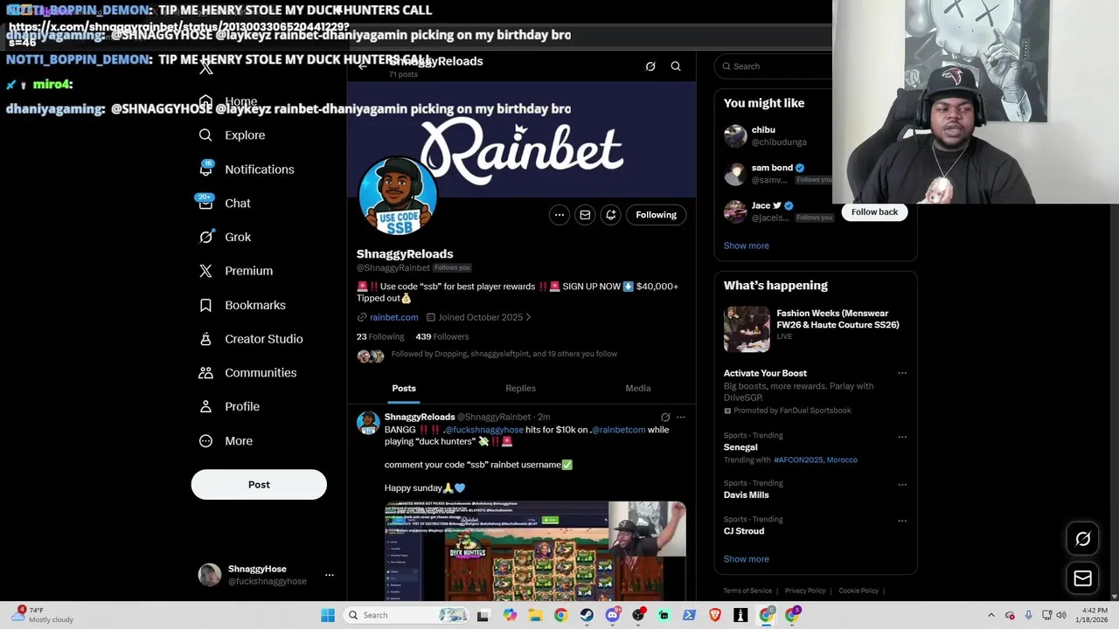The image size is (1119, 629).
Task: Open the Fashion Weeks live event
Action: [x=815, y=328]
